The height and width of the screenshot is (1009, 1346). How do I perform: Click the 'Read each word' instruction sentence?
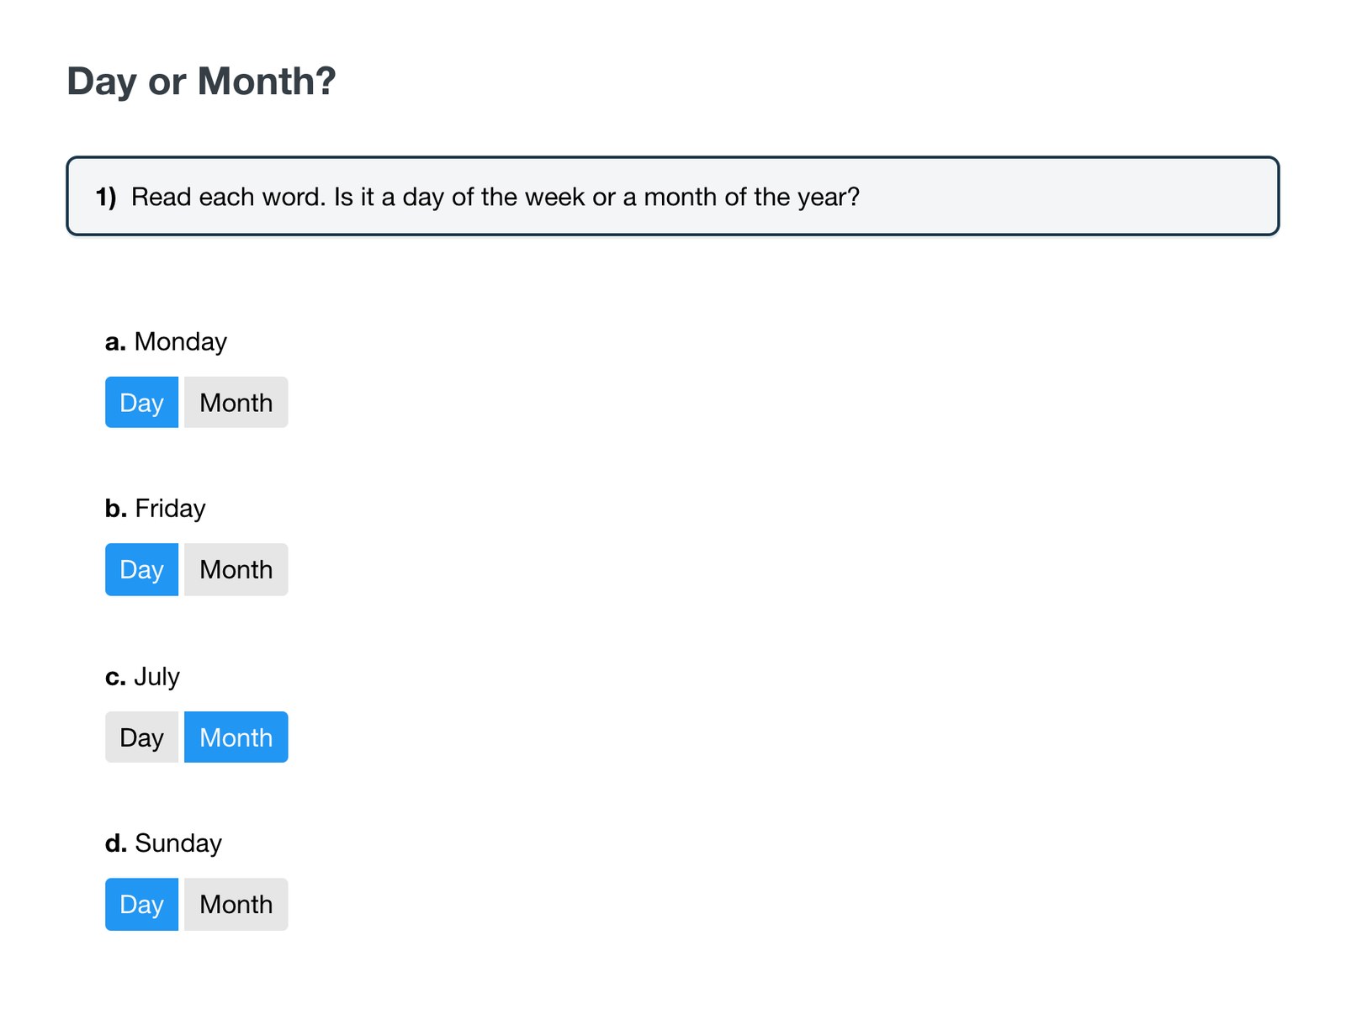click(495, 197)
